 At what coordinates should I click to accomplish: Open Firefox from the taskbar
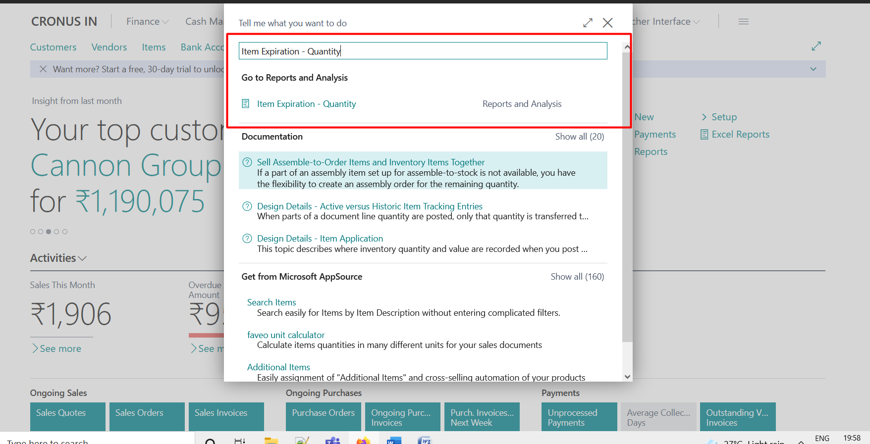(363, 441)
